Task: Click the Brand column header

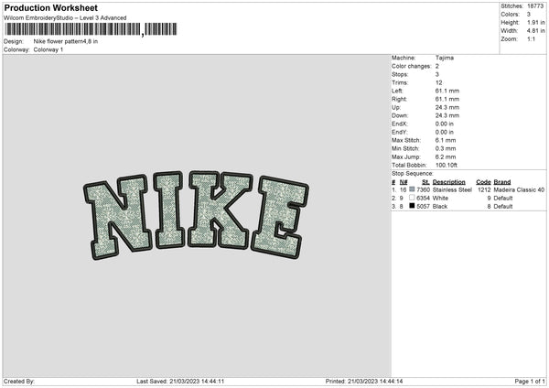Action: tap(502, 182)
